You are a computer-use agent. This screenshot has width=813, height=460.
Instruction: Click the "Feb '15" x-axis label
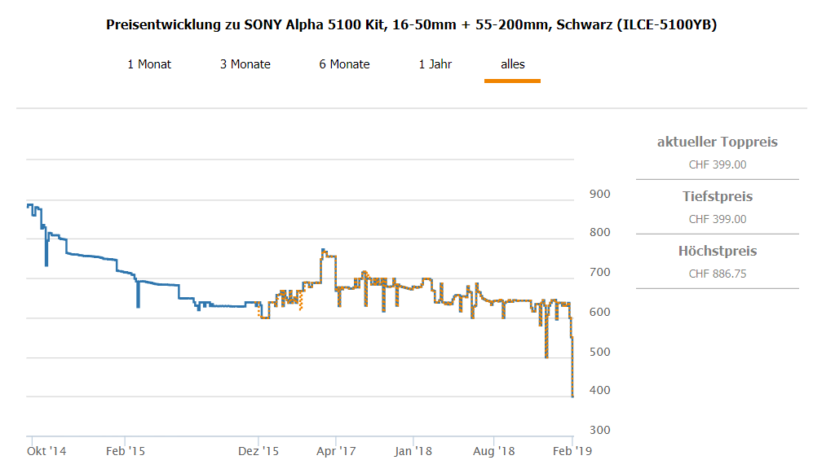coord(126,449)
